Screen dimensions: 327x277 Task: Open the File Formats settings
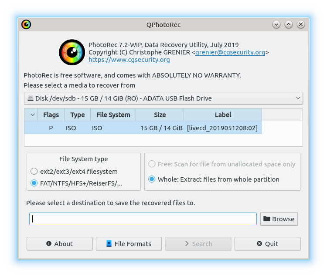click(x=129, y=243)
